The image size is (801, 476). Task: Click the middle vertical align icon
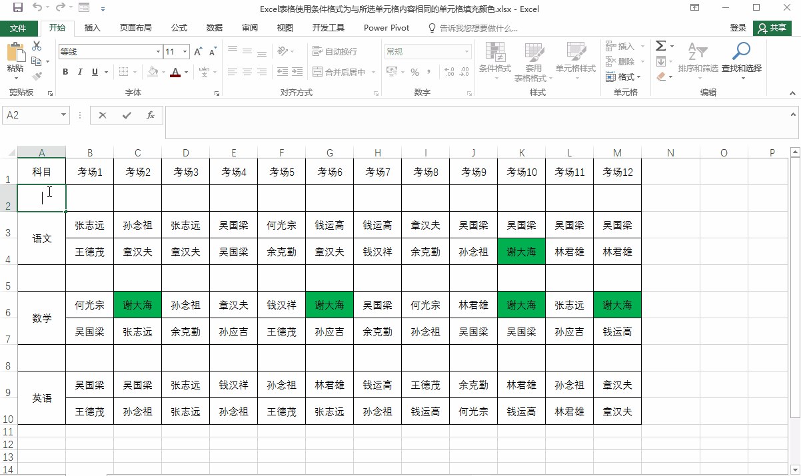pos(247,51)
